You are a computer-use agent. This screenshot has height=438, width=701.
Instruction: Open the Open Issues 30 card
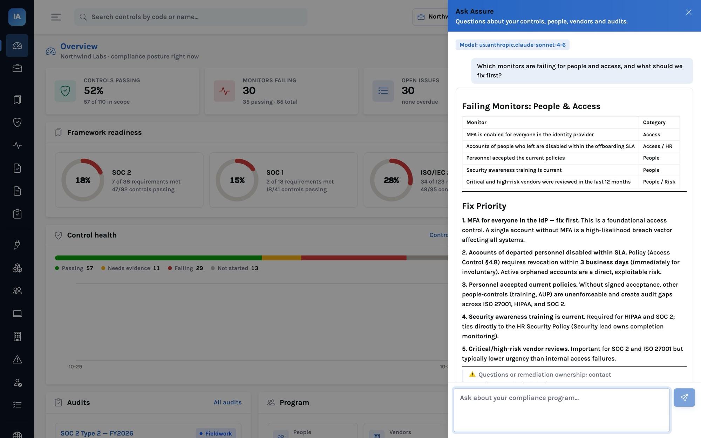[406, 91]
